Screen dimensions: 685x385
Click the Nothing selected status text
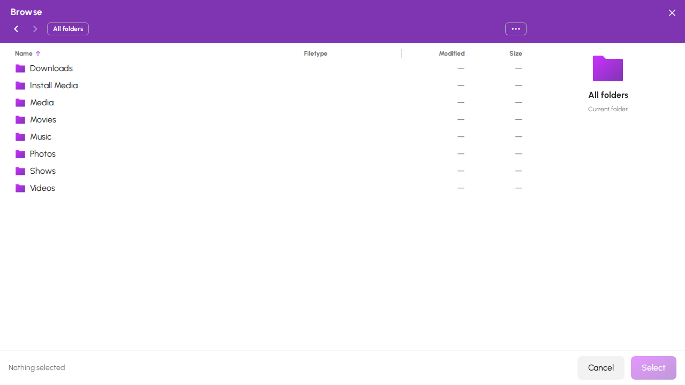pos(37,368)
